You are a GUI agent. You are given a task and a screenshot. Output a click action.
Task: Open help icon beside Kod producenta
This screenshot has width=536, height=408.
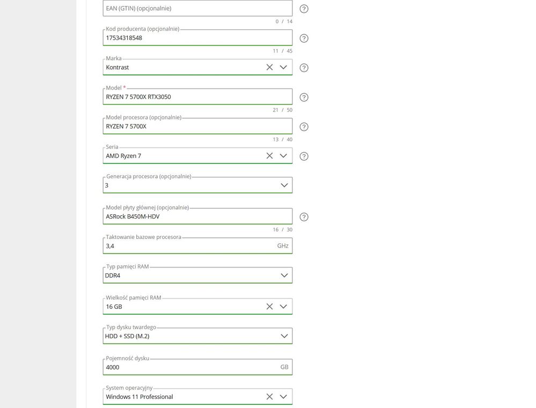(304, 38)
